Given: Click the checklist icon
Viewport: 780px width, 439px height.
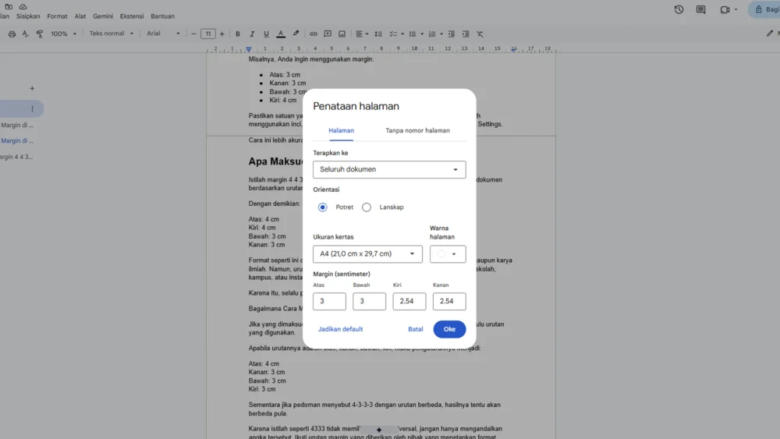Looking at the screenshot, I should [x=393, y=34].
